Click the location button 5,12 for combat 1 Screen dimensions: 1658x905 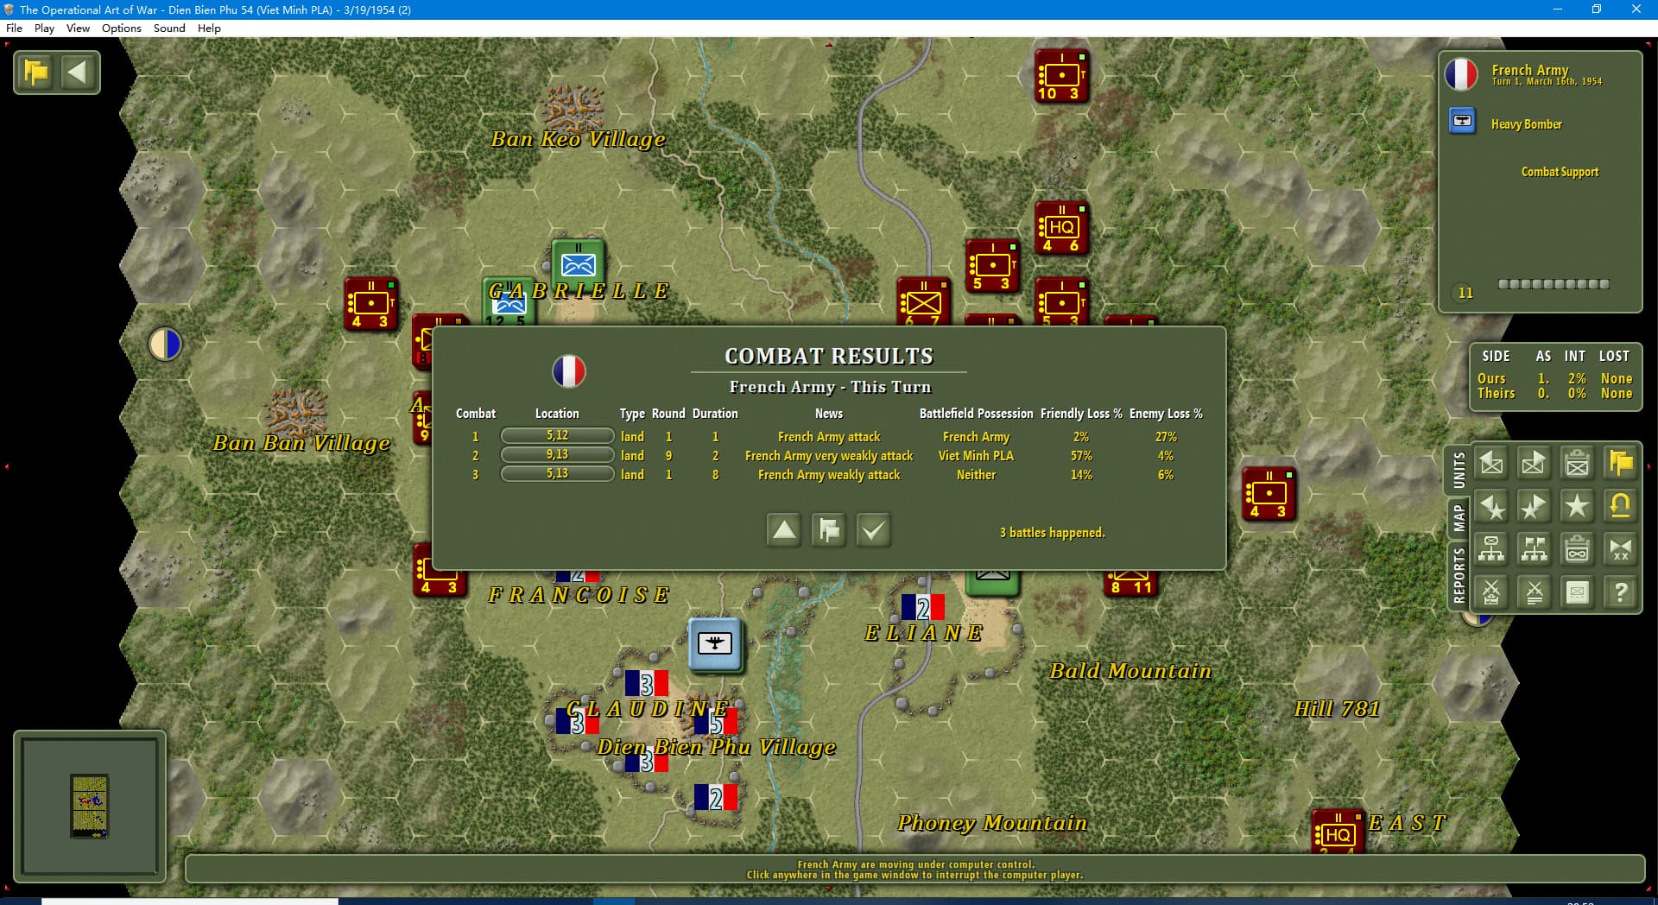(557, 436)
